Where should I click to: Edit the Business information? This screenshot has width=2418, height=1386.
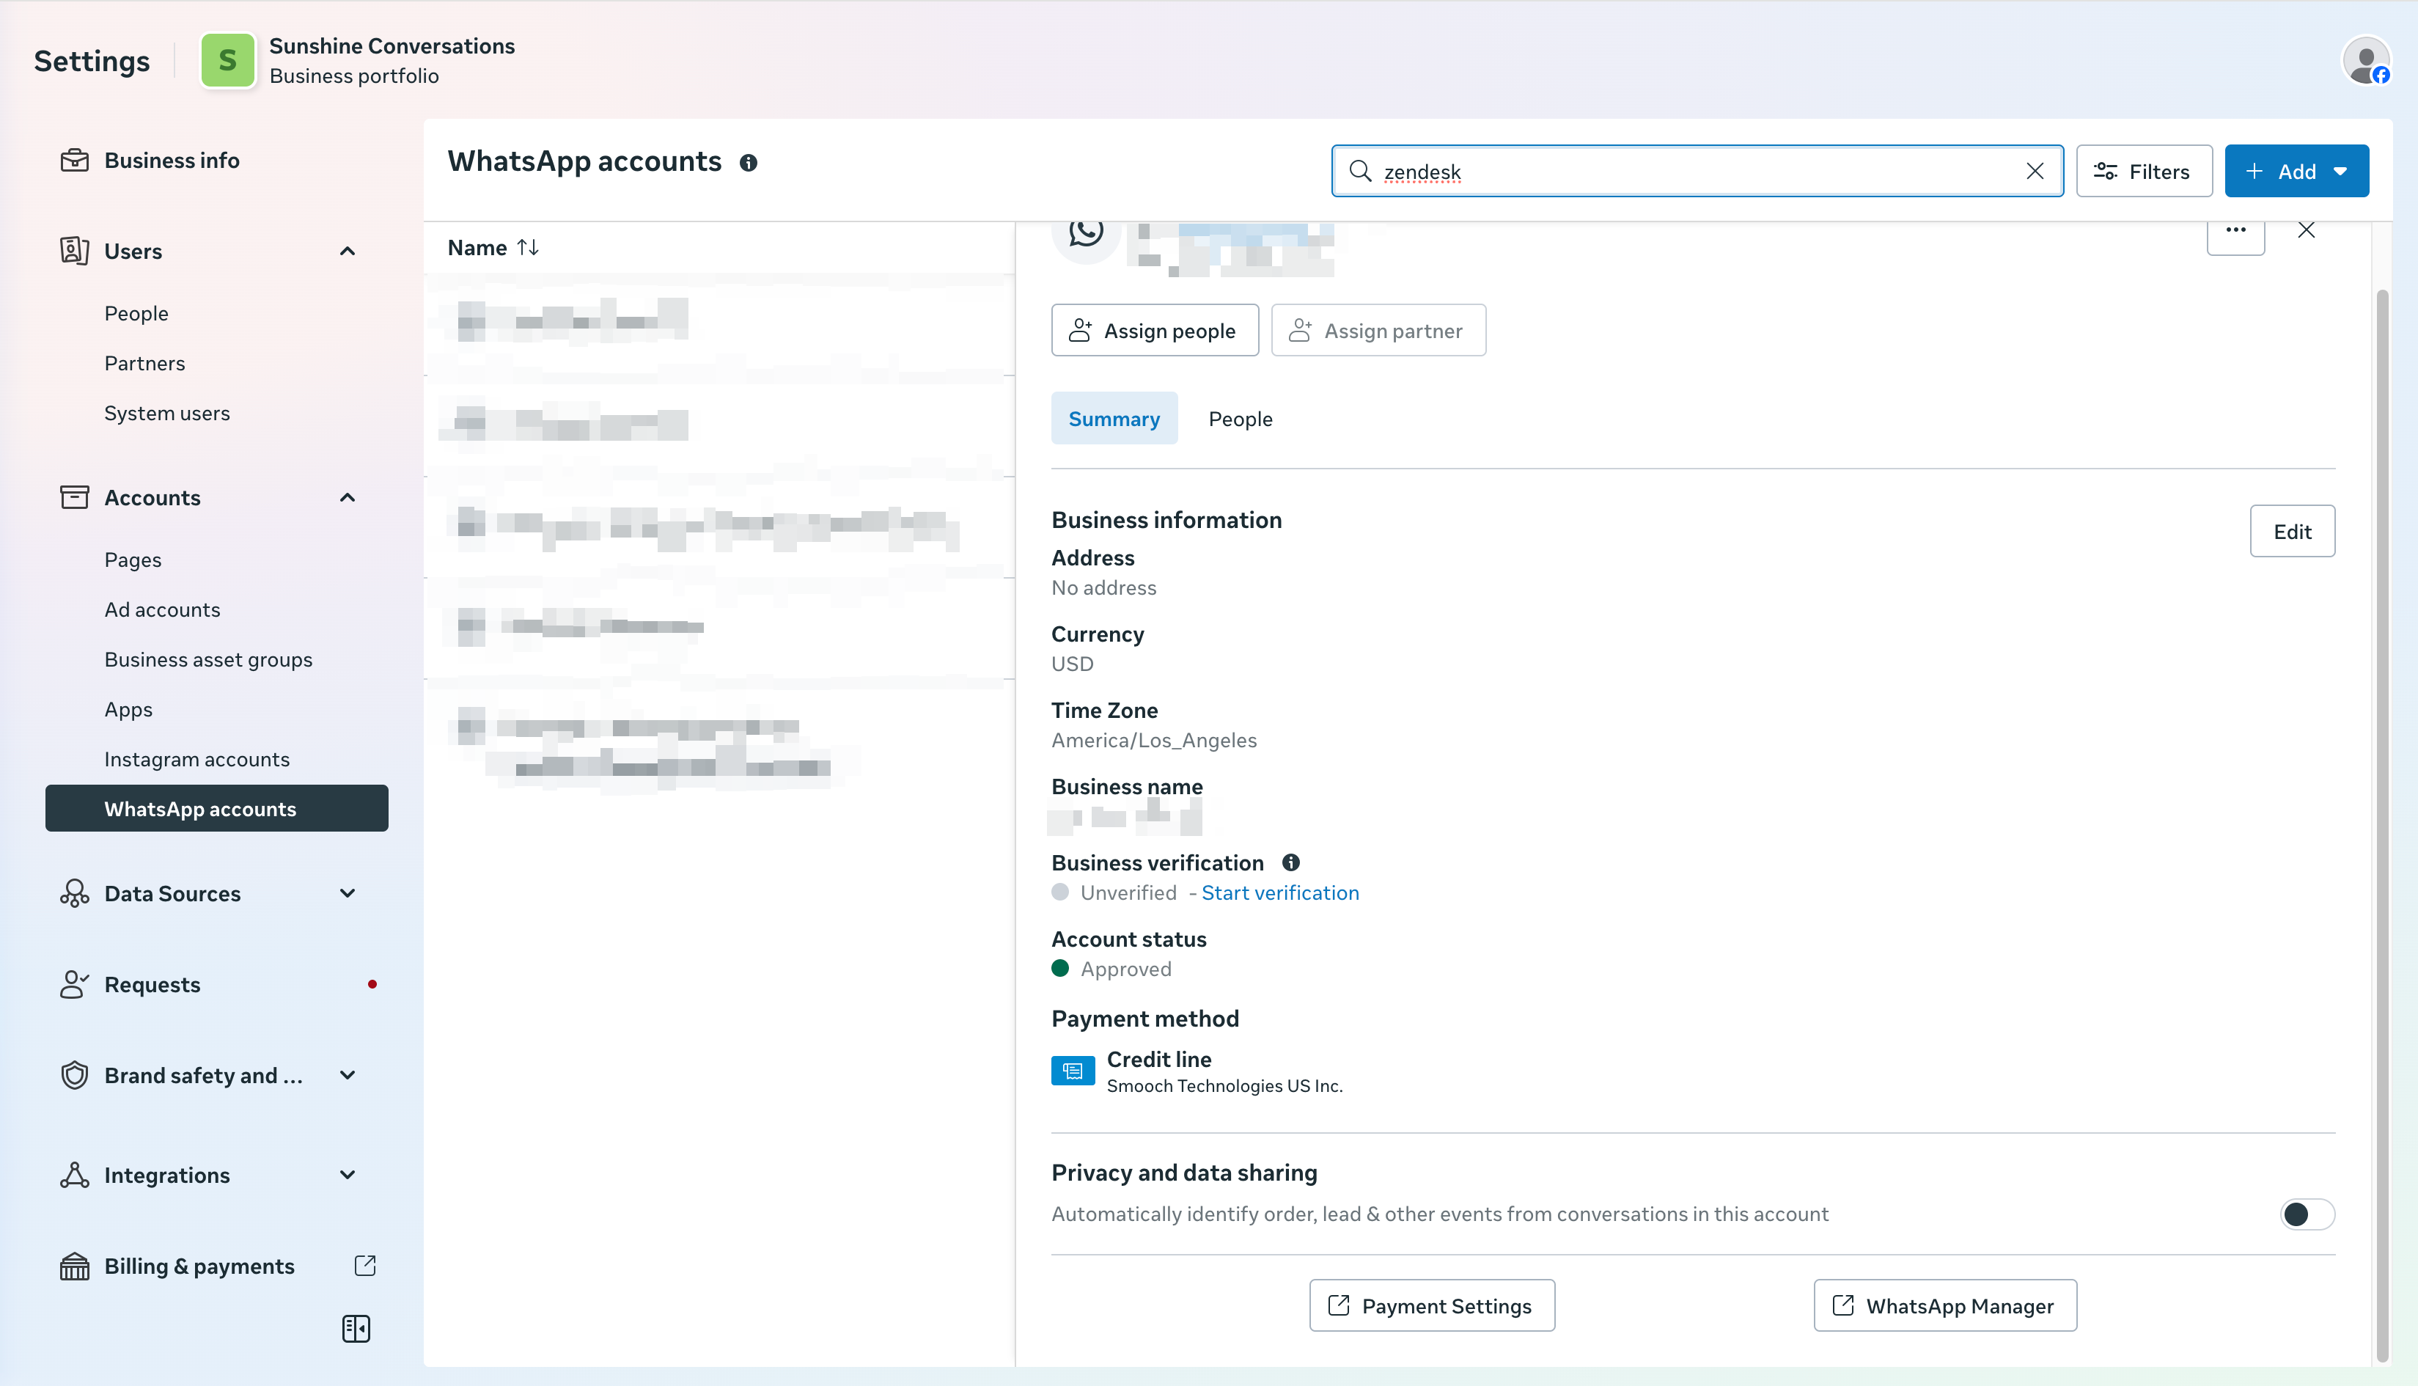tap(2293, 531)
